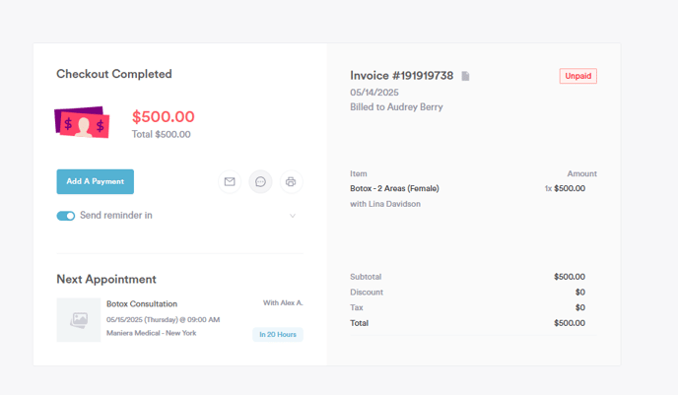Click invoice date 05/14/2025
Image resolution: width=678 pixels, height=395 pixels.
click(x=374, y=93)
